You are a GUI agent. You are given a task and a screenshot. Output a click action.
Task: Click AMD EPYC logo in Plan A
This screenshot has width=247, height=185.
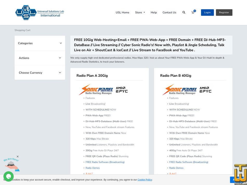click(x=122, y=90)
